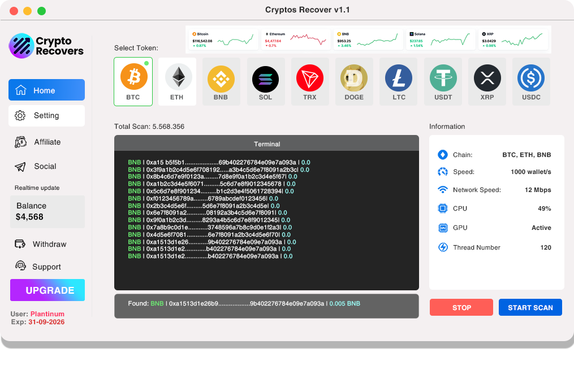This screenshot has height=366, width=574.
Task: Open the Home menu item
Action: coord(46,90)
